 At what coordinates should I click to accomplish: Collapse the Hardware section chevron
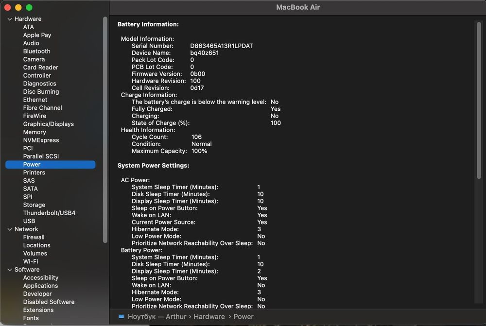click(x=10, y=19)
